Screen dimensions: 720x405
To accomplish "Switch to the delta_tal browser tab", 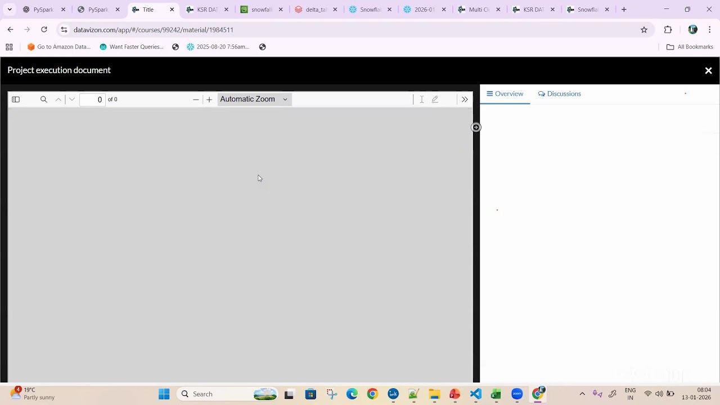I will tap(316, 10).
